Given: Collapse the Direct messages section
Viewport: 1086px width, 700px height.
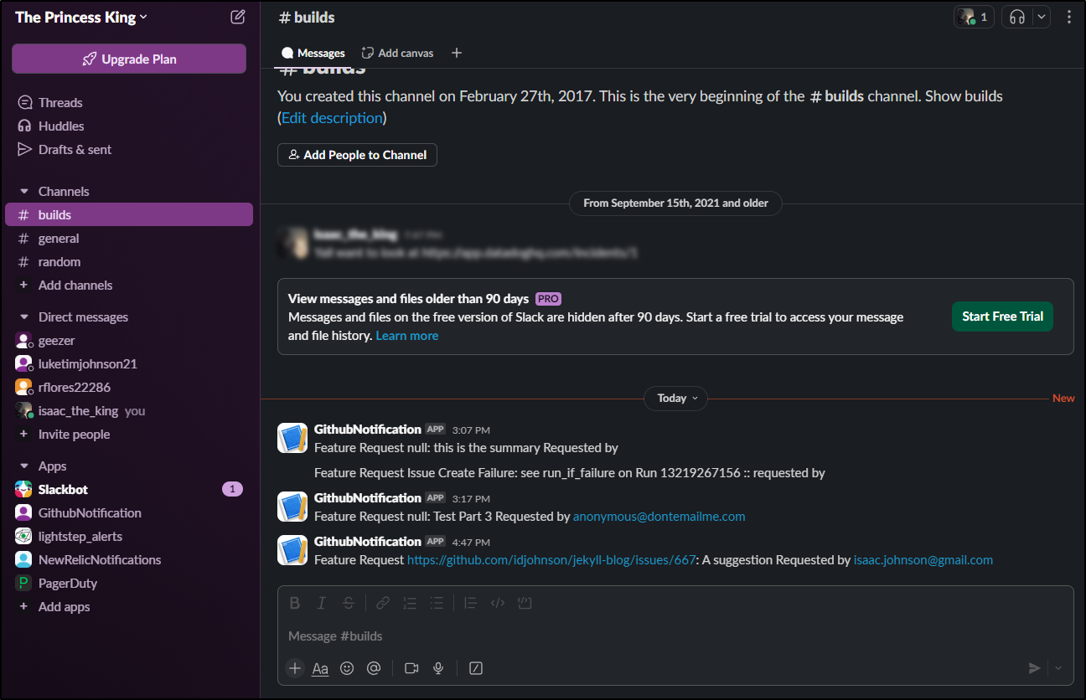Looking at the screenshot, I should click(x=23, y=317).
